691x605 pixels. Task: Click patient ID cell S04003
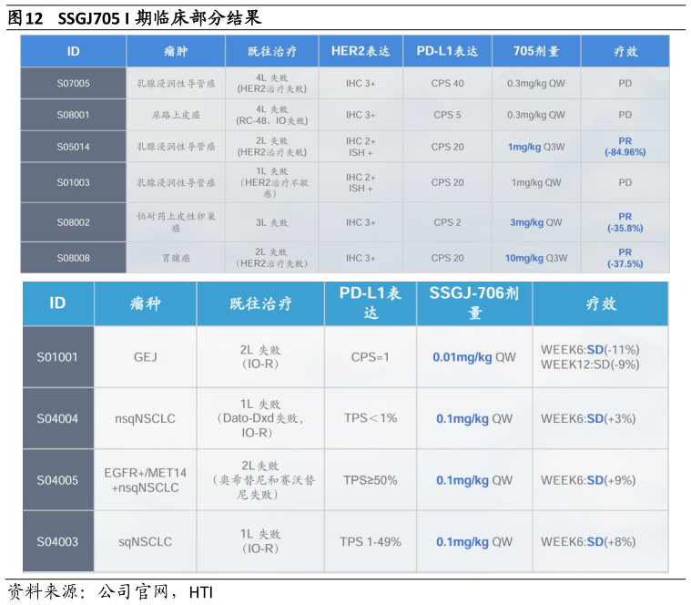(x=57, y=541)
